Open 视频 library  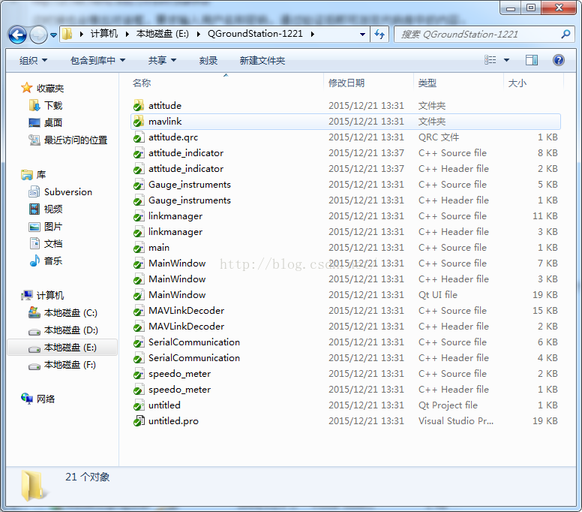pos(53,209)
